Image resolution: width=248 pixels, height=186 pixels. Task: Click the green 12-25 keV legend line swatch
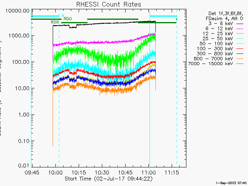click(240, 34)
